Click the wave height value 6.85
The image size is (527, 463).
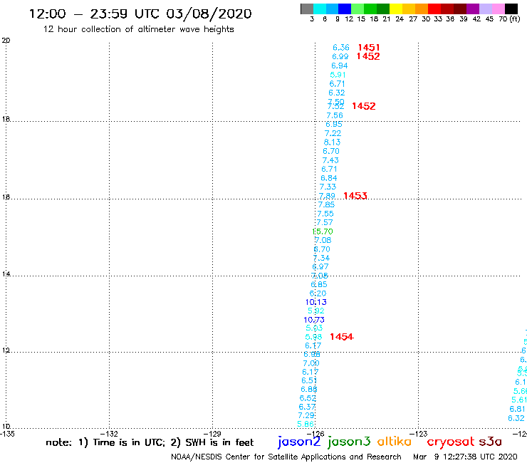click(319, 284)
